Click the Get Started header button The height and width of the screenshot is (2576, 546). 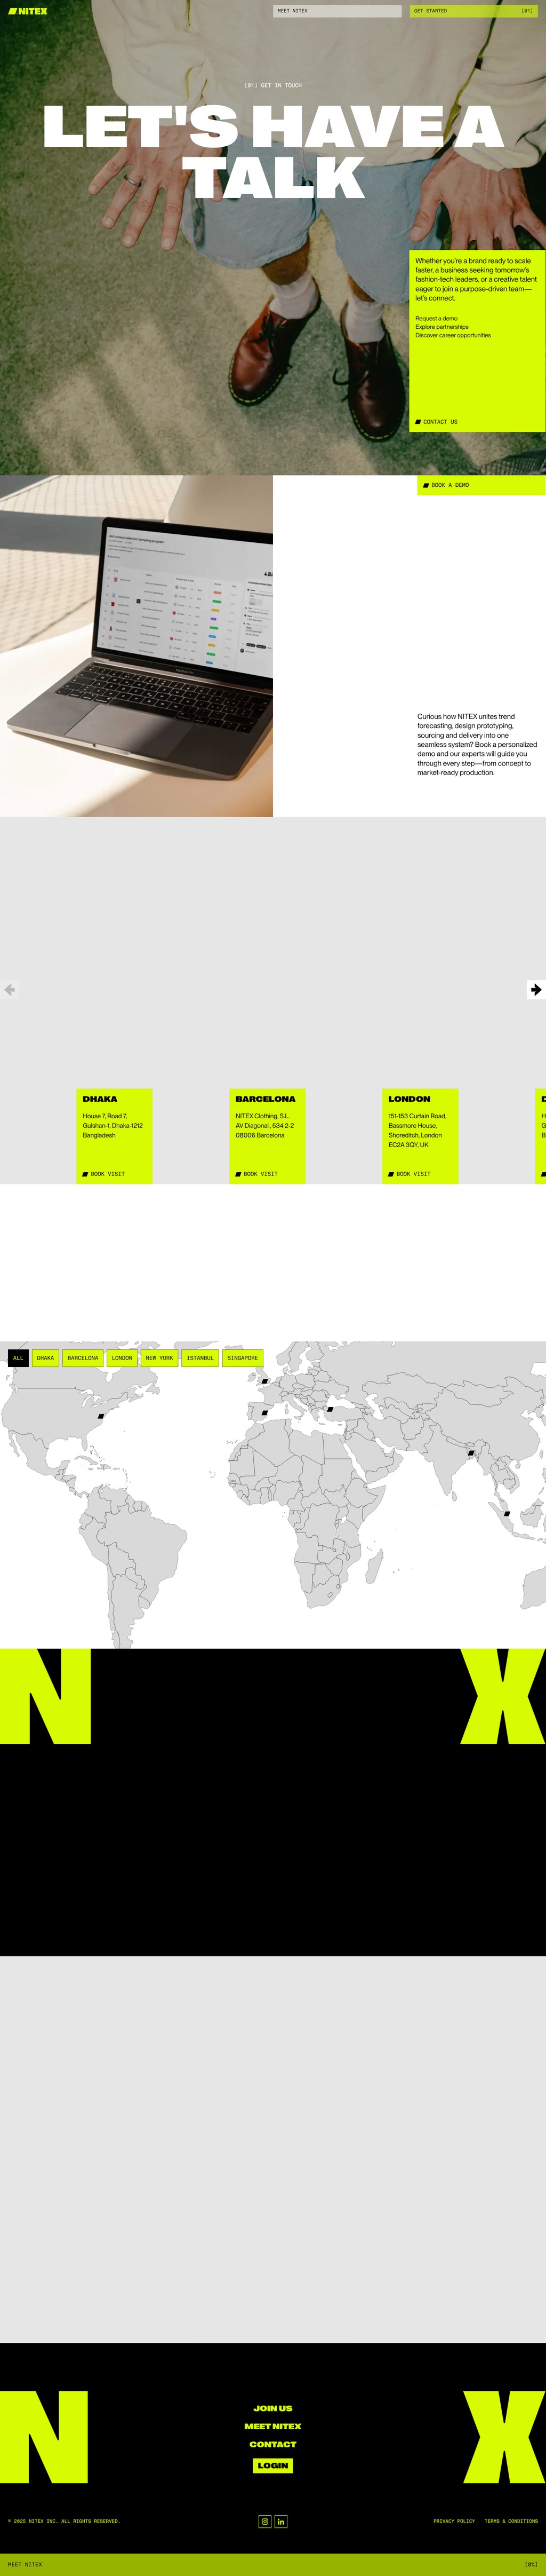(473, 11)
